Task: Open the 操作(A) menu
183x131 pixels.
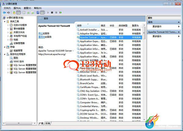Action: tap(17, 8)
